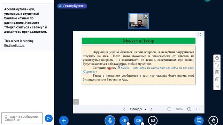Open the plus actions menu button
This screenshot has width=223, height=125.
point(64,120)
